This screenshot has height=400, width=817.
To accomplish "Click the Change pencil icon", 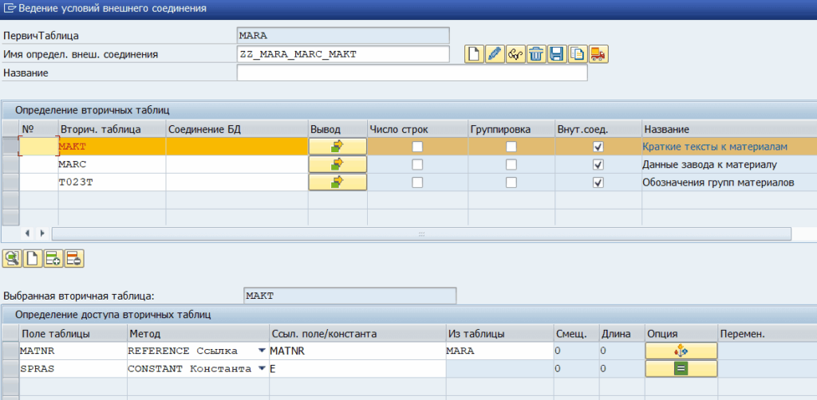I will (x=495, y=54).
